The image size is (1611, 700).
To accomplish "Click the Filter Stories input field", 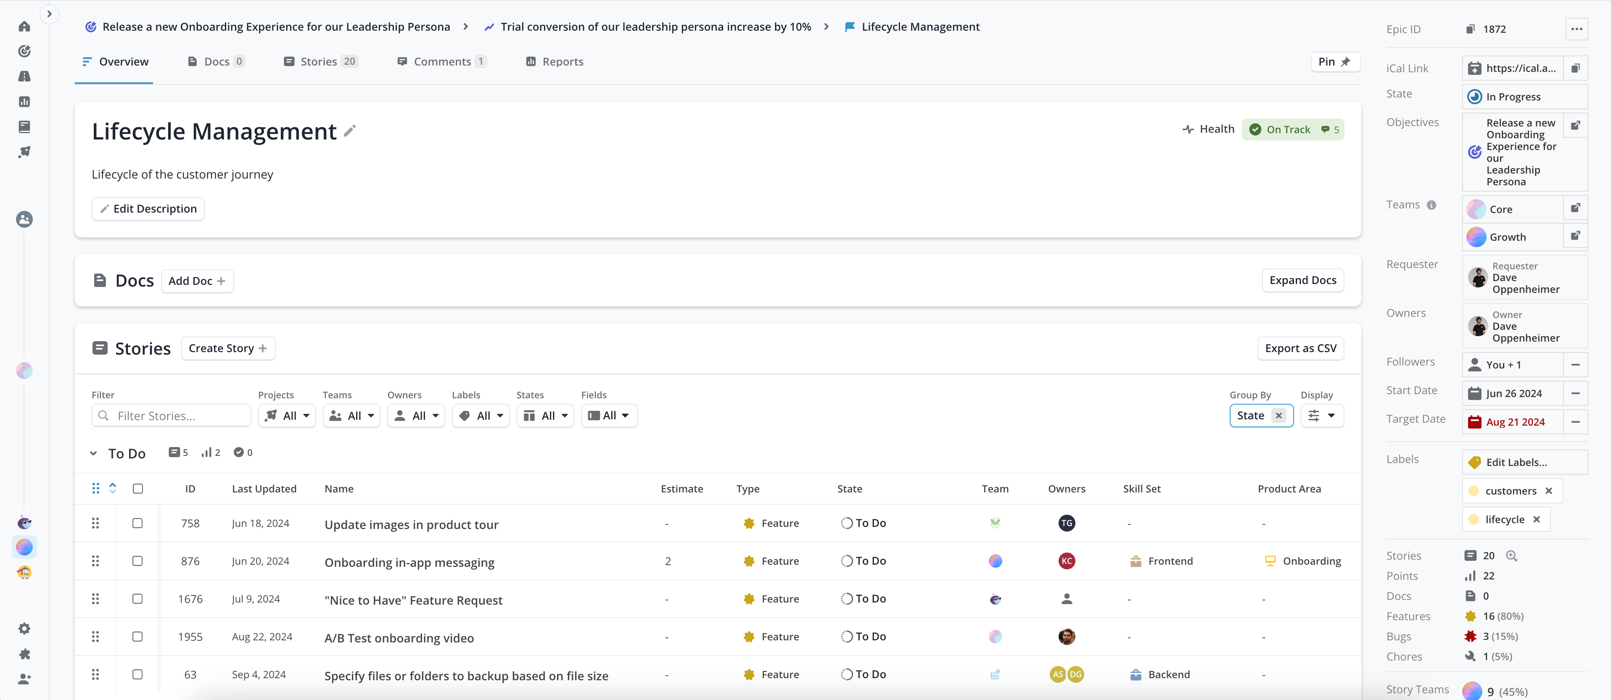I will (x=172, y=416).
